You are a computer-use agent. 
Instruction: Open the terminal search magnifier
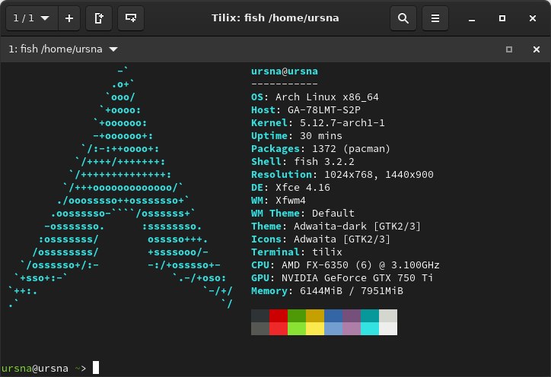coord(403,18)
